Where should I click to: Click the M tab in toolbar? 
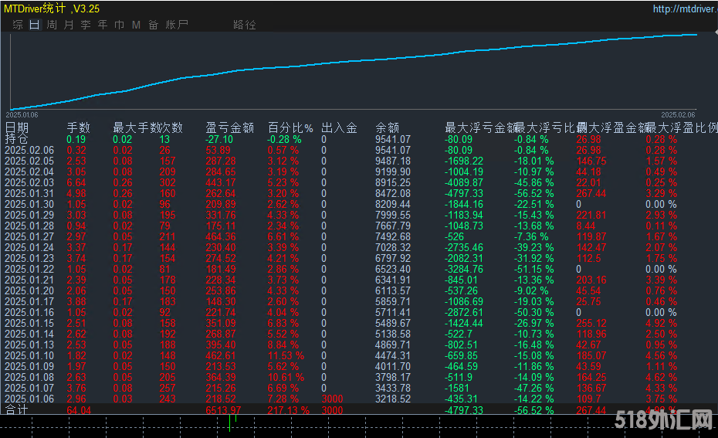tap(136, 25)
